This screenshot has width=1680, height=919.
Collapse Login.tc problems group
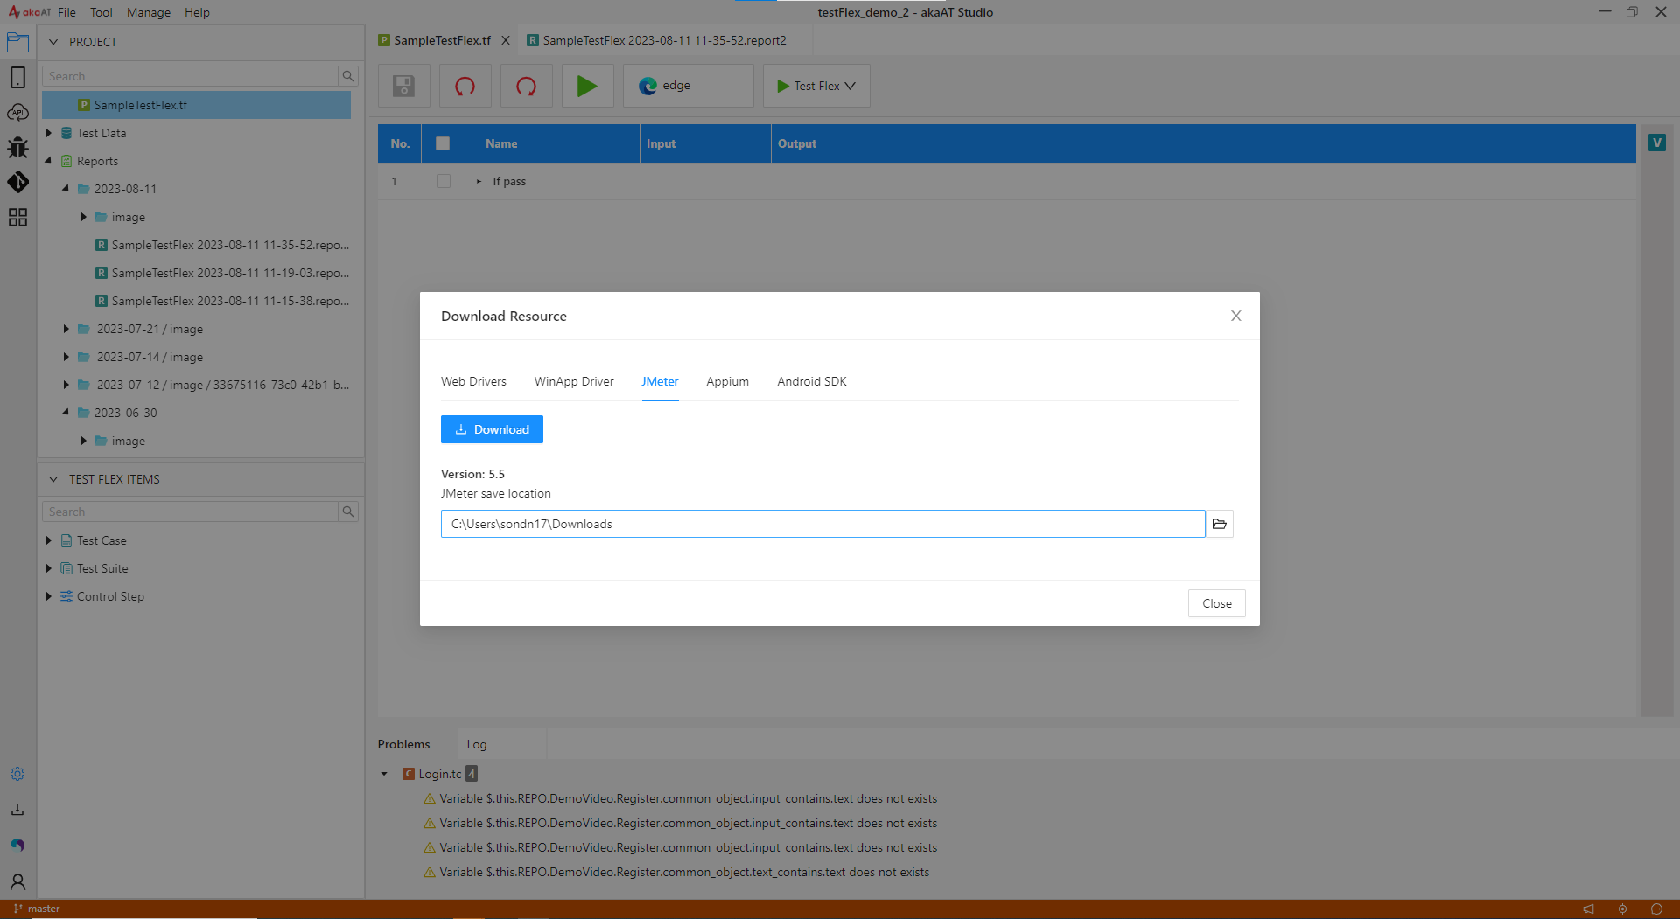click(x=384, y=774)
